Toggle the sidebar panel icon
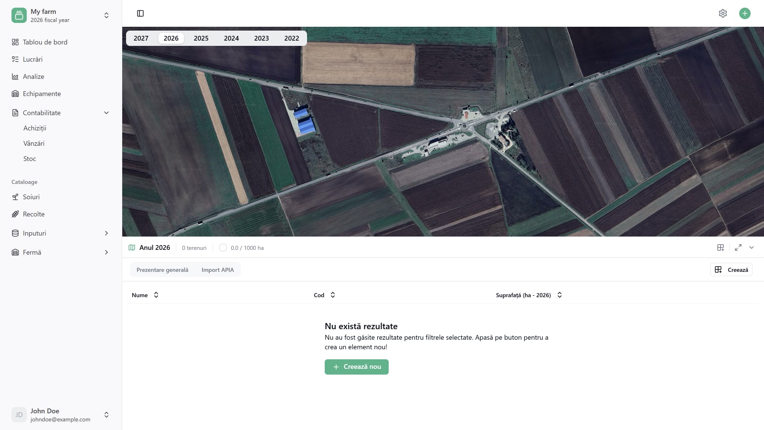This screenshot has height=430, width=764. (140, 13)
